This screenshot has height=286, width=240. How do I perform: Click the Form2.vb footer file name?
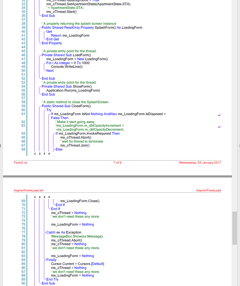[x=20, y=162]
